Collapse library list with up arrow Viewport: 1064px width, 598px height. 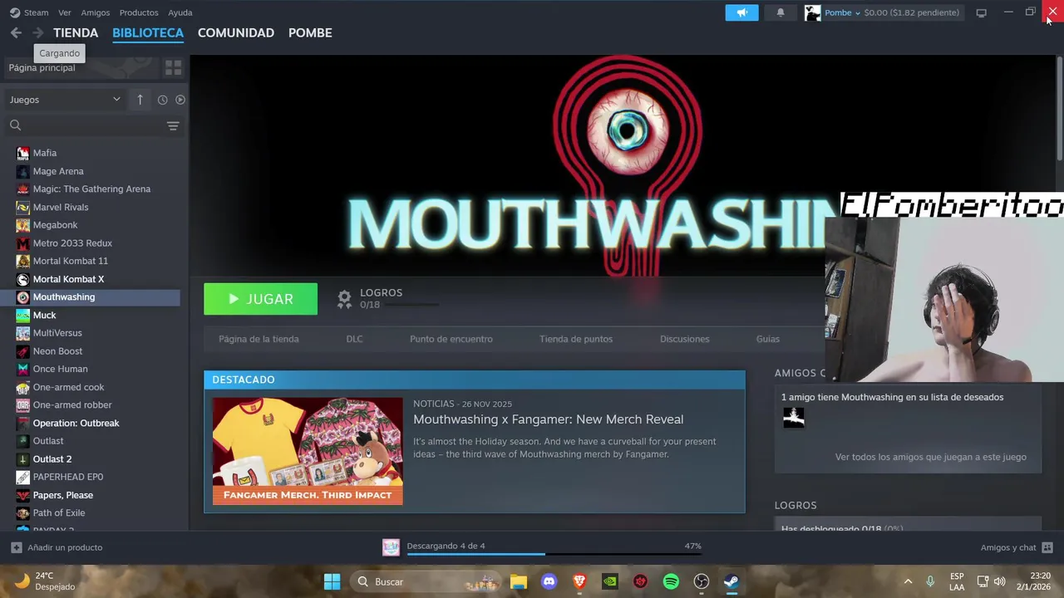[x=140, y=100]
